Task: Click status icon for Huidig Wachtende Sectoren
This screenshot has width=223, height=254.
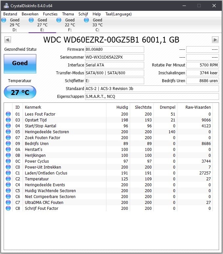Action: (x=8, y=190)
